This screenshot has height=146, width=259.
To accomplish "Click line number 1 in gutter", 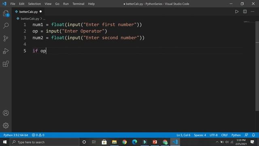I will pos(25,25).
